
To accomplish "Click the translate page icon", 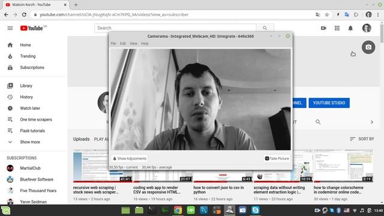I will [x=318, y=14].
